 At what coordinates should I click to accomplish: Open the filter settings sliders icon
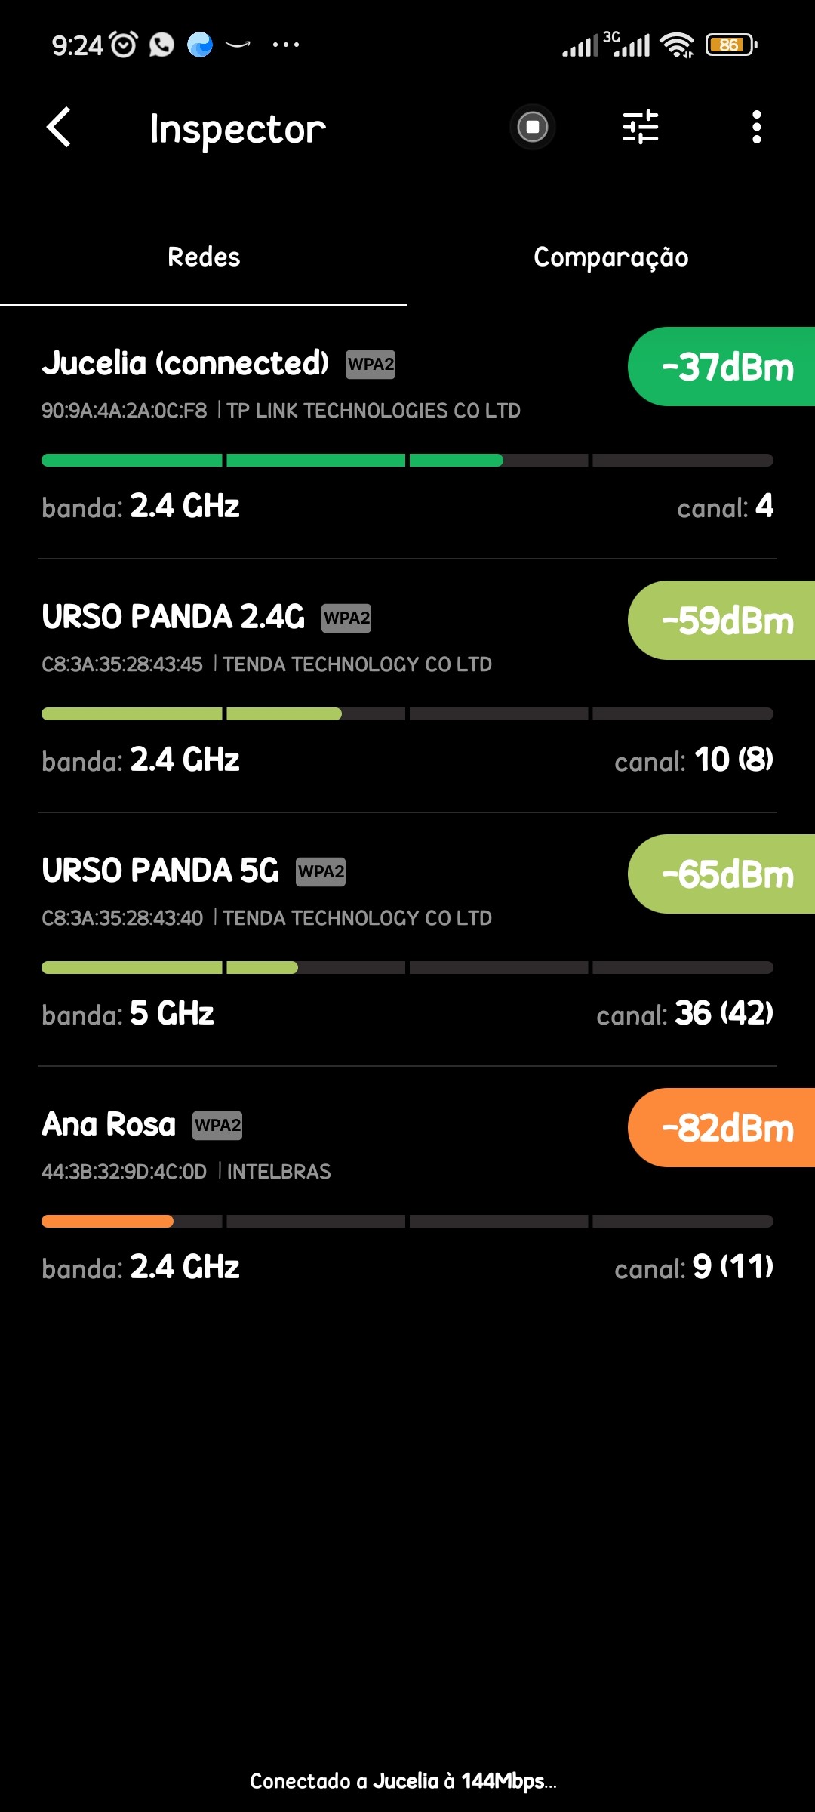click(x=641, y=127)
